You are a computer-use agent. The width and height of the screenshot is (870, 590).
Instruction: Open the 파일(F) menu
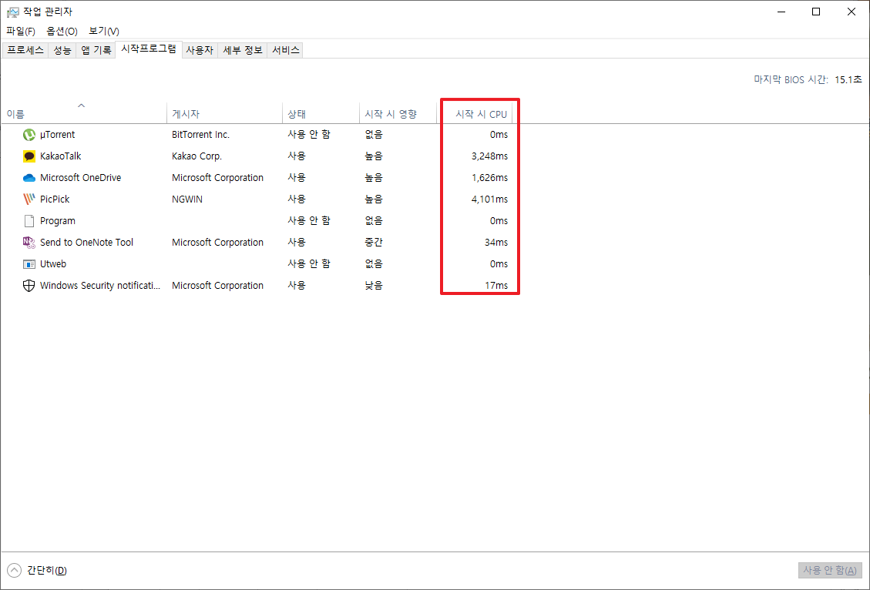[x=21, y=31]
